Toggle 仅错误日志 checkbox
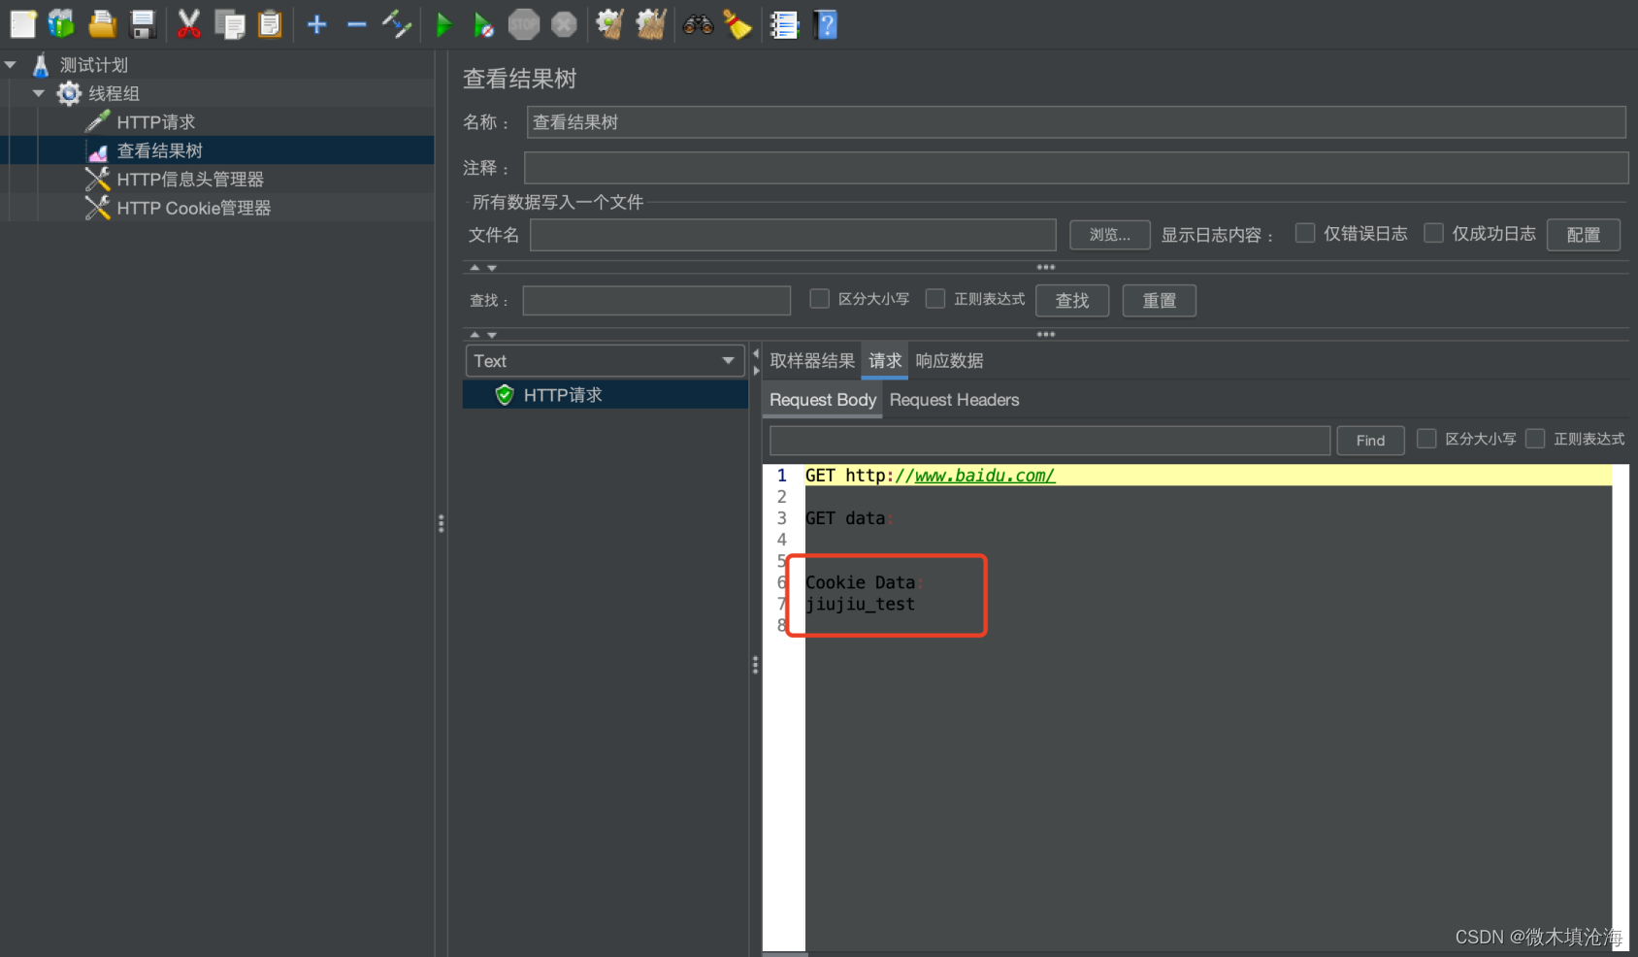1638x957 pixels. point(1305,233)
